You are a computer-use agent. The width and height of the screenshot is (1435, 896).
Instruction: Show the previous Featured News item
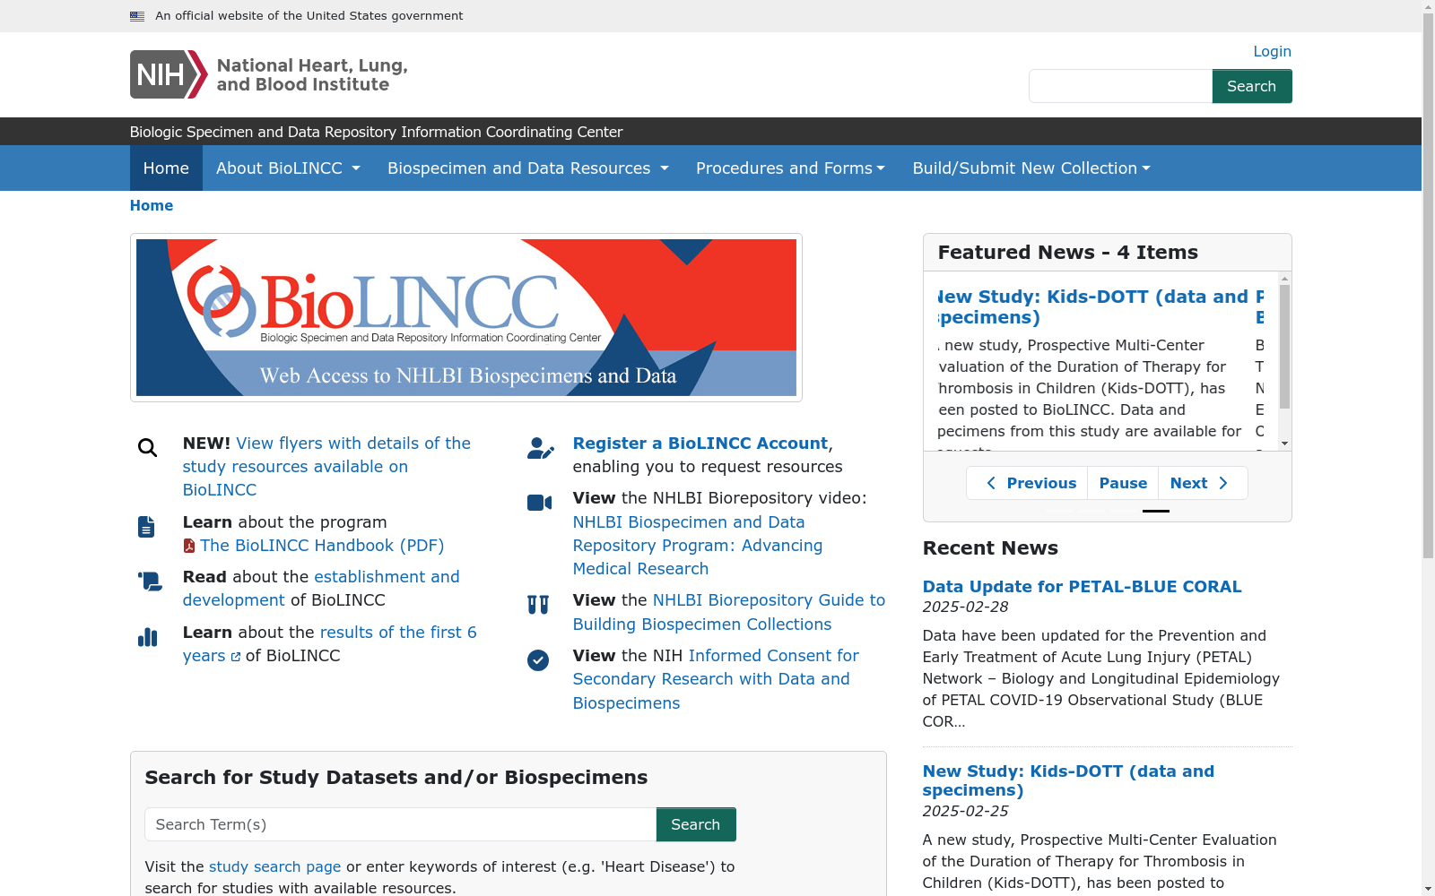tap(1027, 483)
